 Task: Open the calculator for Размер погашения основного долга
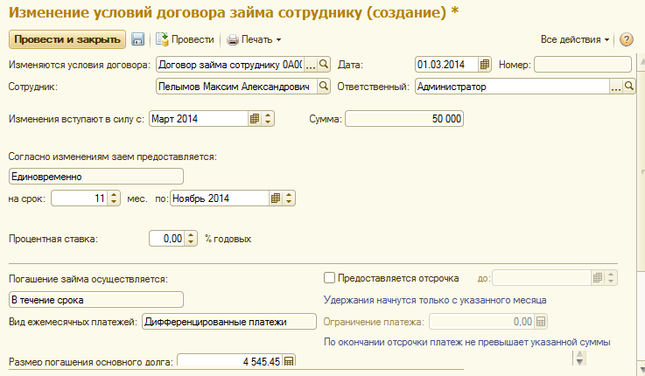[x=290, y=360]
